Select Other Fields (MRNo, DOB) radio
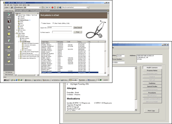172x124 pixels. (x=53, y=23)
